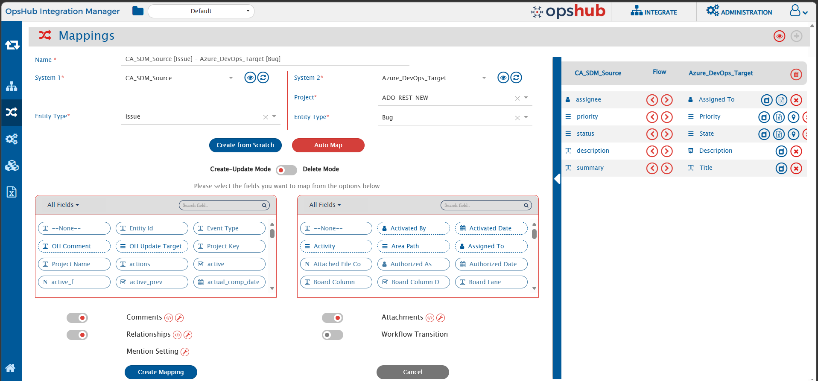Open the Default folder dropdown
818x381 pixels.
(x=201, y=11)
